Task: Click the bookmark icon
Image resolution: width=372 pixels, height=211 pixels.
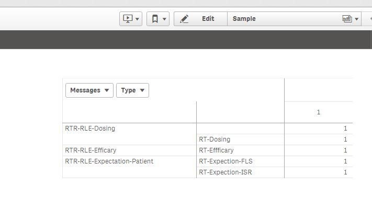Action: tap(155, 19)
